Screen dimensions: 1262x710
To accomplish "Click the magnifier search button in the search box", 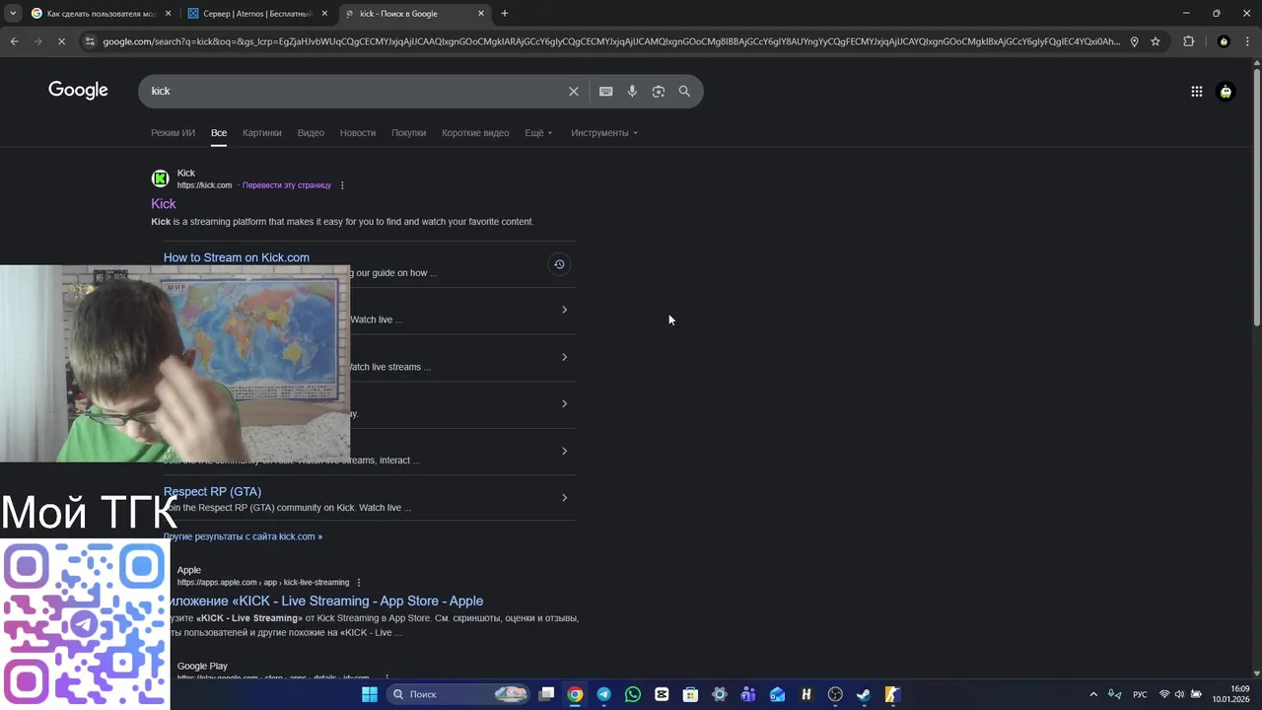I will [684, 91].
